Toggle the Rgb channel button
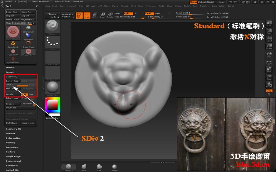 click(x=128, y=13)
